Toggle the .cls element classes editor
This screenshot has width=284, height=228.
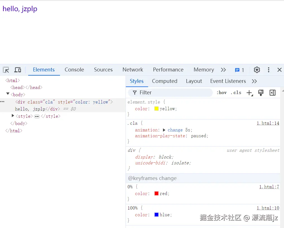click(236, 92)
